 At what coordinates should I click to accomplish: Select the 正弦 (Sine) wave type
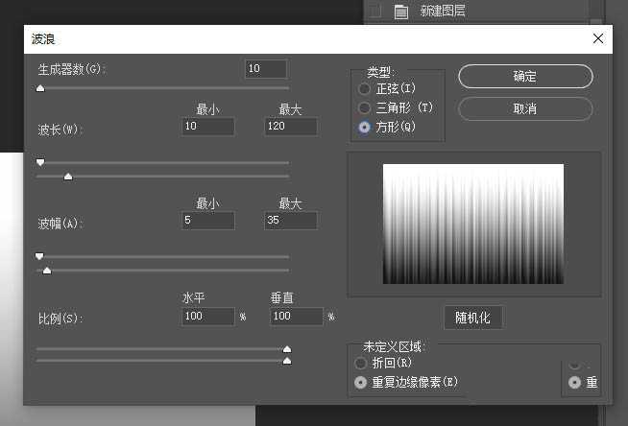(x=364, y=89)
